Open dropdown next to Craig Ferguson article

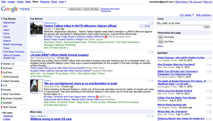(210, 58)
